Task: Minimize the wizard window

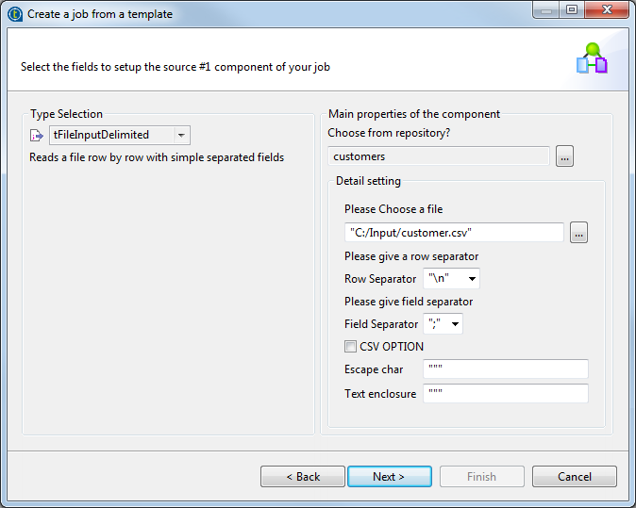Action: click(546, 12)
